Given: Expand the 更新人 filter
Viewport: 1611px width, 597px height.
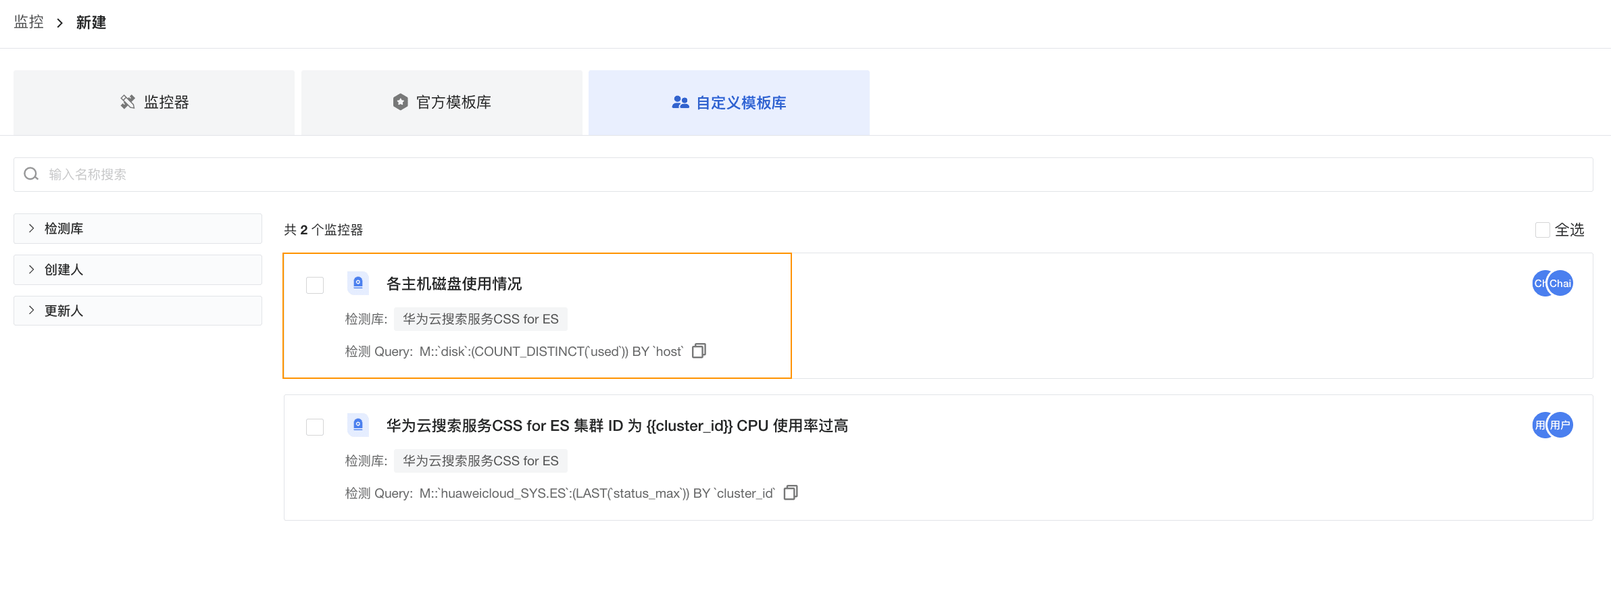Looking at the screenshot, I should coord(138,311).
